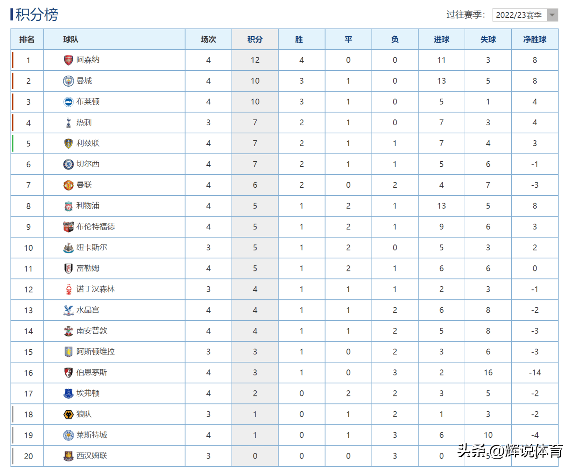Viewport: 576px width, 471px height.
Task: Click the Leeds United crest icon
Action: (x=68, y=143)
